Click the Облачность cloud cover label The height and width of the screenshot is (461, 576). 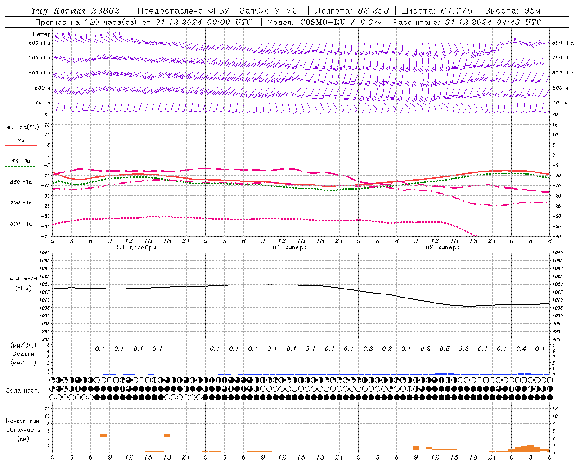(23, 391)
